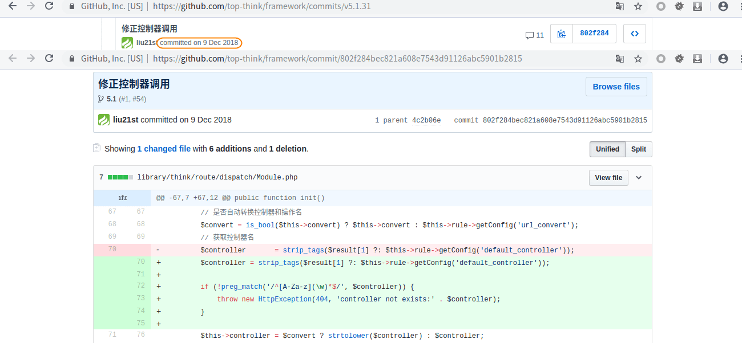Click the '@@ -67,7 +67,12 @@' hunk header
This screenshot has width=742, height=343.
[x=240, y=198]
